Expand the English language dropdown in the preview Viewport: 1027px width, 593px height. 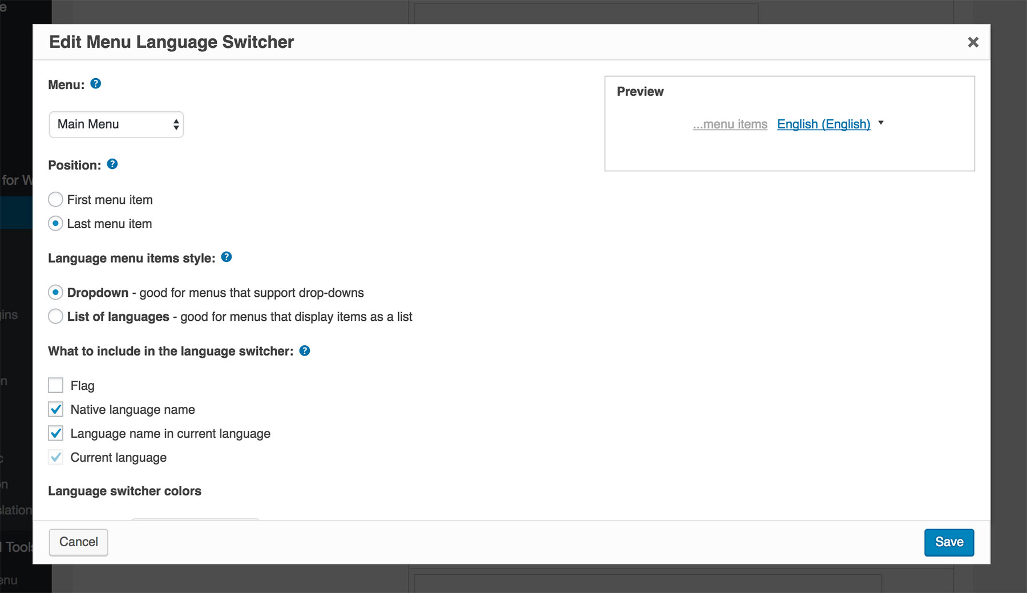point(881,123)
